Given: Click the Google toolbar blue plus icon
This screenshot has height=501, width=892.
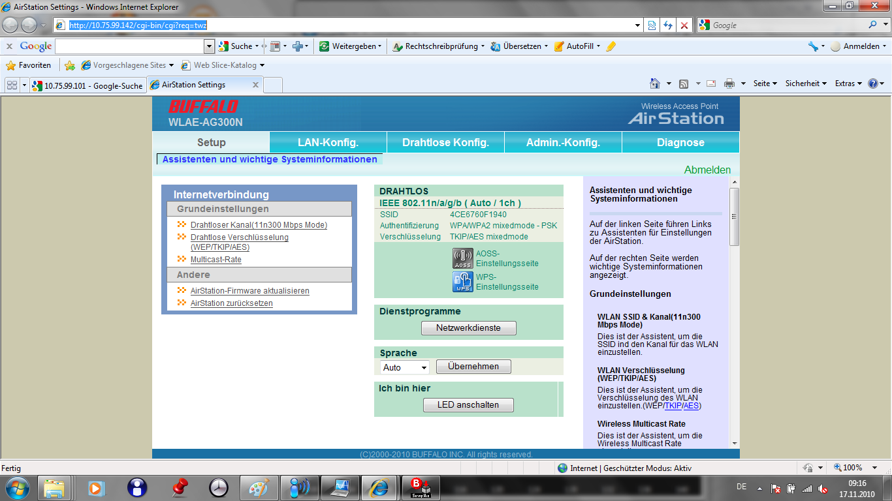Looking at the screenshot, I should tap(298, 46).
